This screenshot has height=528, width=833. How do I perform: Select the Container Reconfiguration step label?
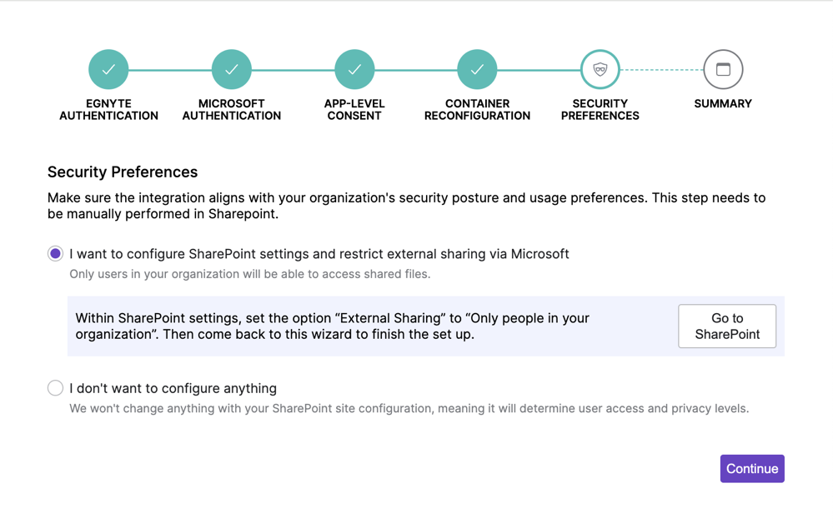(x=477, y=109)
